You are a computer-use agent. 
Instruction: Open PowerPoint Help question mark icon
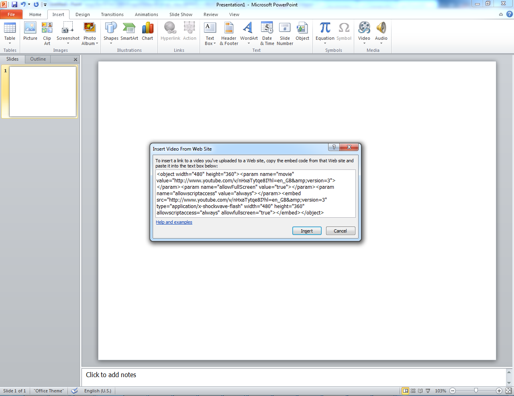click(509, 14)
